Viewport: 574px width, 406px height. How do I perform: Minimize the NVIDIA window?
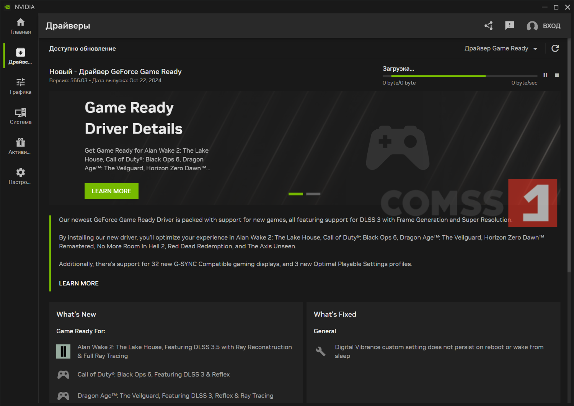coord(545,7)
